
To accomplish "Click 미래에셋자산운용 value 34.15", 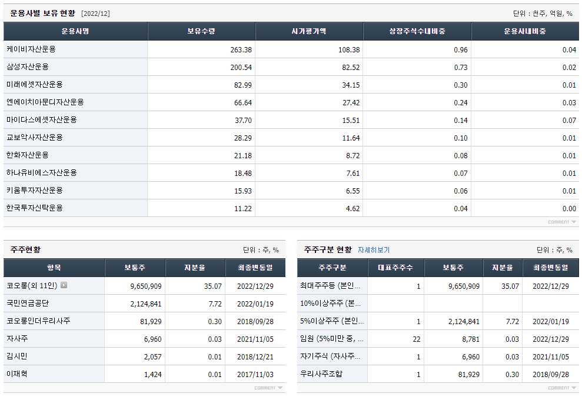I will pos(351,85).
